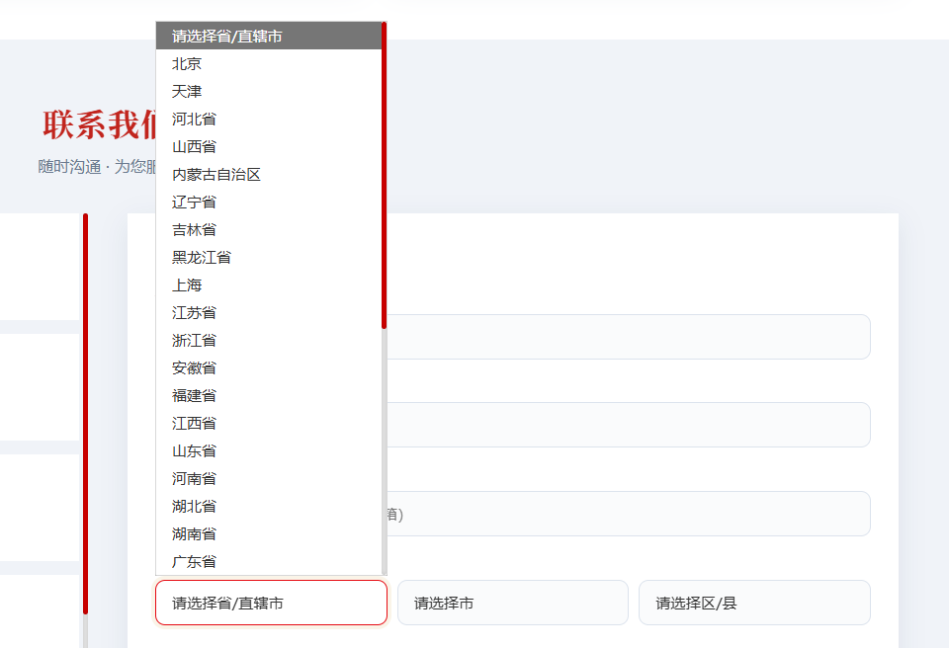Choose 山东省 from the list

(269, 451)
